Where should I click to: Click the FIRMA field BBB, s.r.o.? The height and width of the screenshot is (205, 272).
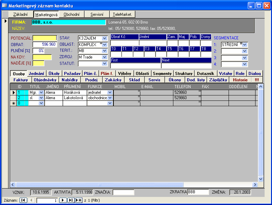point(69,22)
